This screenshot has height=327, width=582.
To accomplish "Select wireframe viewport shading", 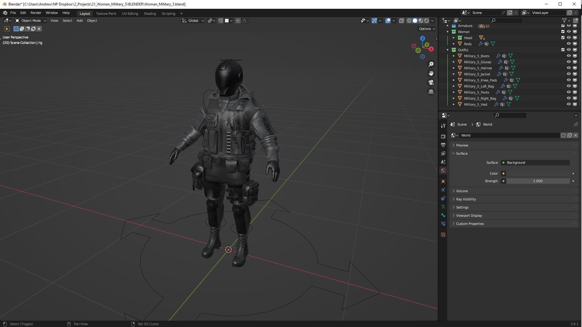I will pyautogui.click(x=409, y=21).
